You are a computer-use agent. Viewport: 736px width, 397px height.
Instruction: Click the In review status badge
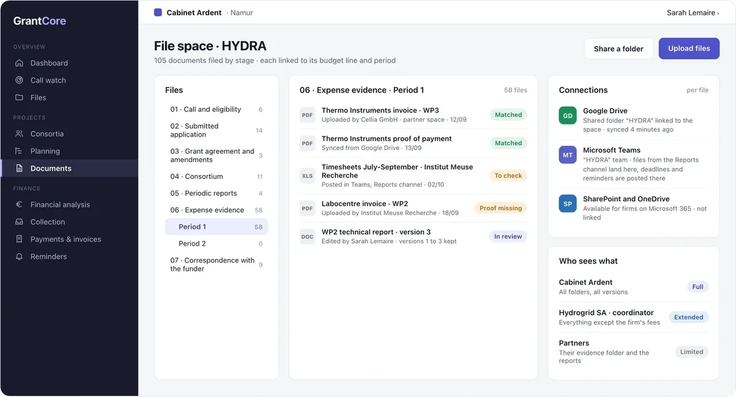pos(508,236)
